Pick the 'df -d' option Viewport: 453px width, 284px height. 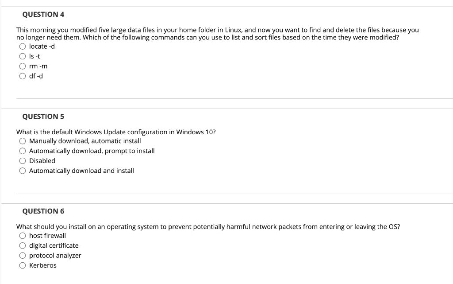coord(23,76)
